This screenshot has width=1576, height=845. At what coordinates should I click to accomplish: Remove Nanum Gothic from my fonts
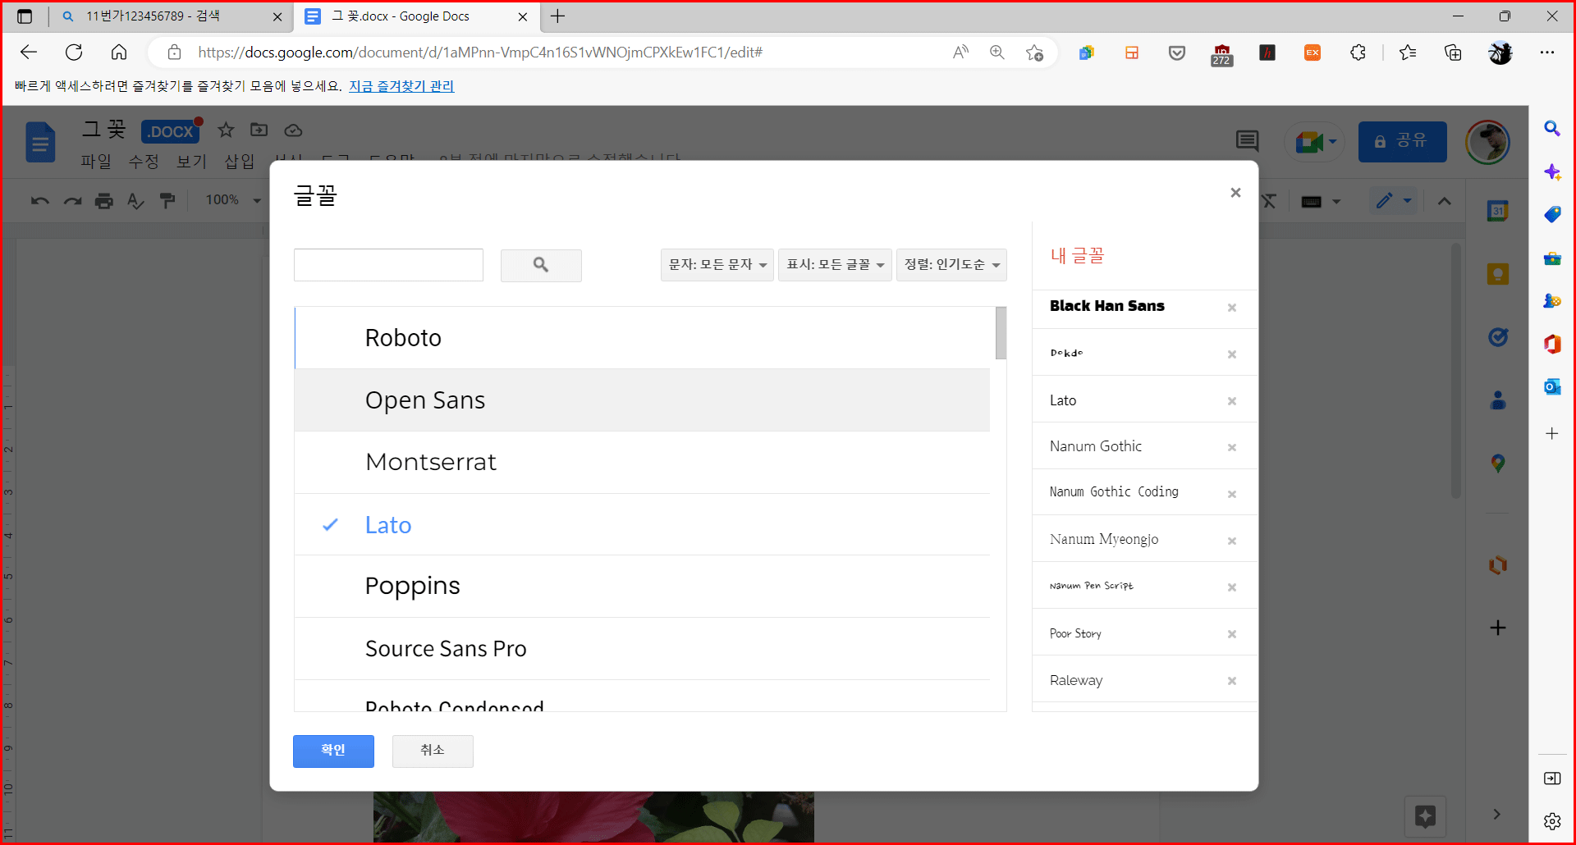pos(1232,447)
